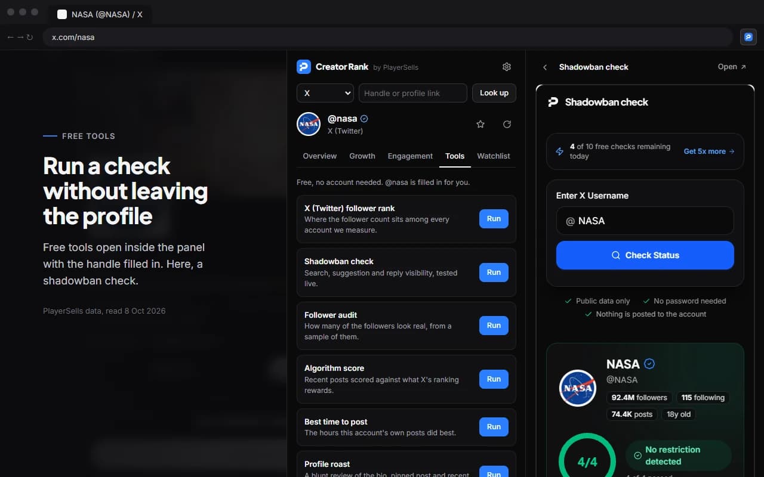The height and width of the screenshot is (477, 764).
Task: Open Shadowban check in new window
Action: click(x=732, y=67)
